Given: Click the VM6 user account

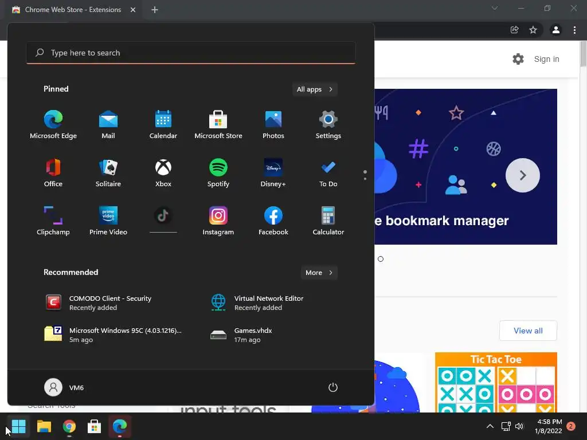Looking at the screenshot, I should 64,387.
